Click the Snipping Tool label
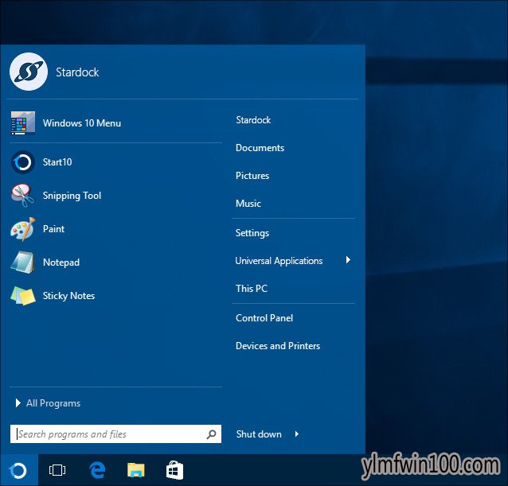508x486 pixels. [72, 196]
